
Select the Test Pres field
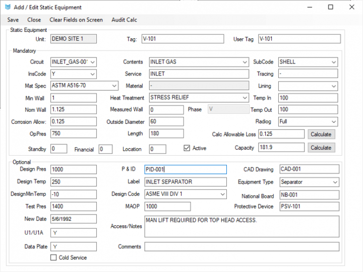(x=74, y=207)
